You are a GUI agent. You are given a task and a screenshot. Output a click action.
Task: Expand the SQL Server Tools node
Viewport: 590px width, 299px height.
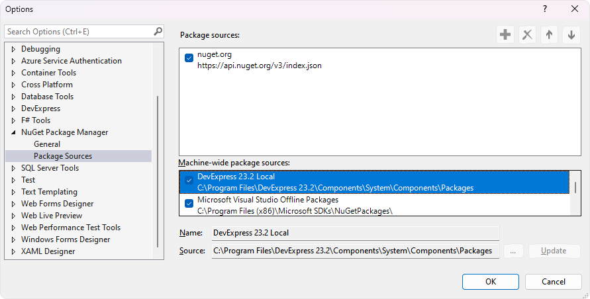(13, 168)
